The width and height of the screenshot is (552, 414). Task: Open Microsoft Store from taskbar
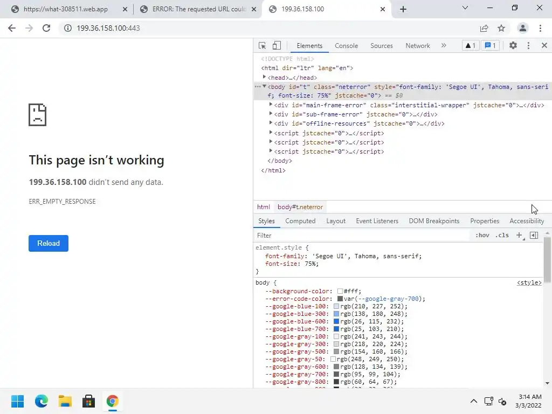click(89, 401)
